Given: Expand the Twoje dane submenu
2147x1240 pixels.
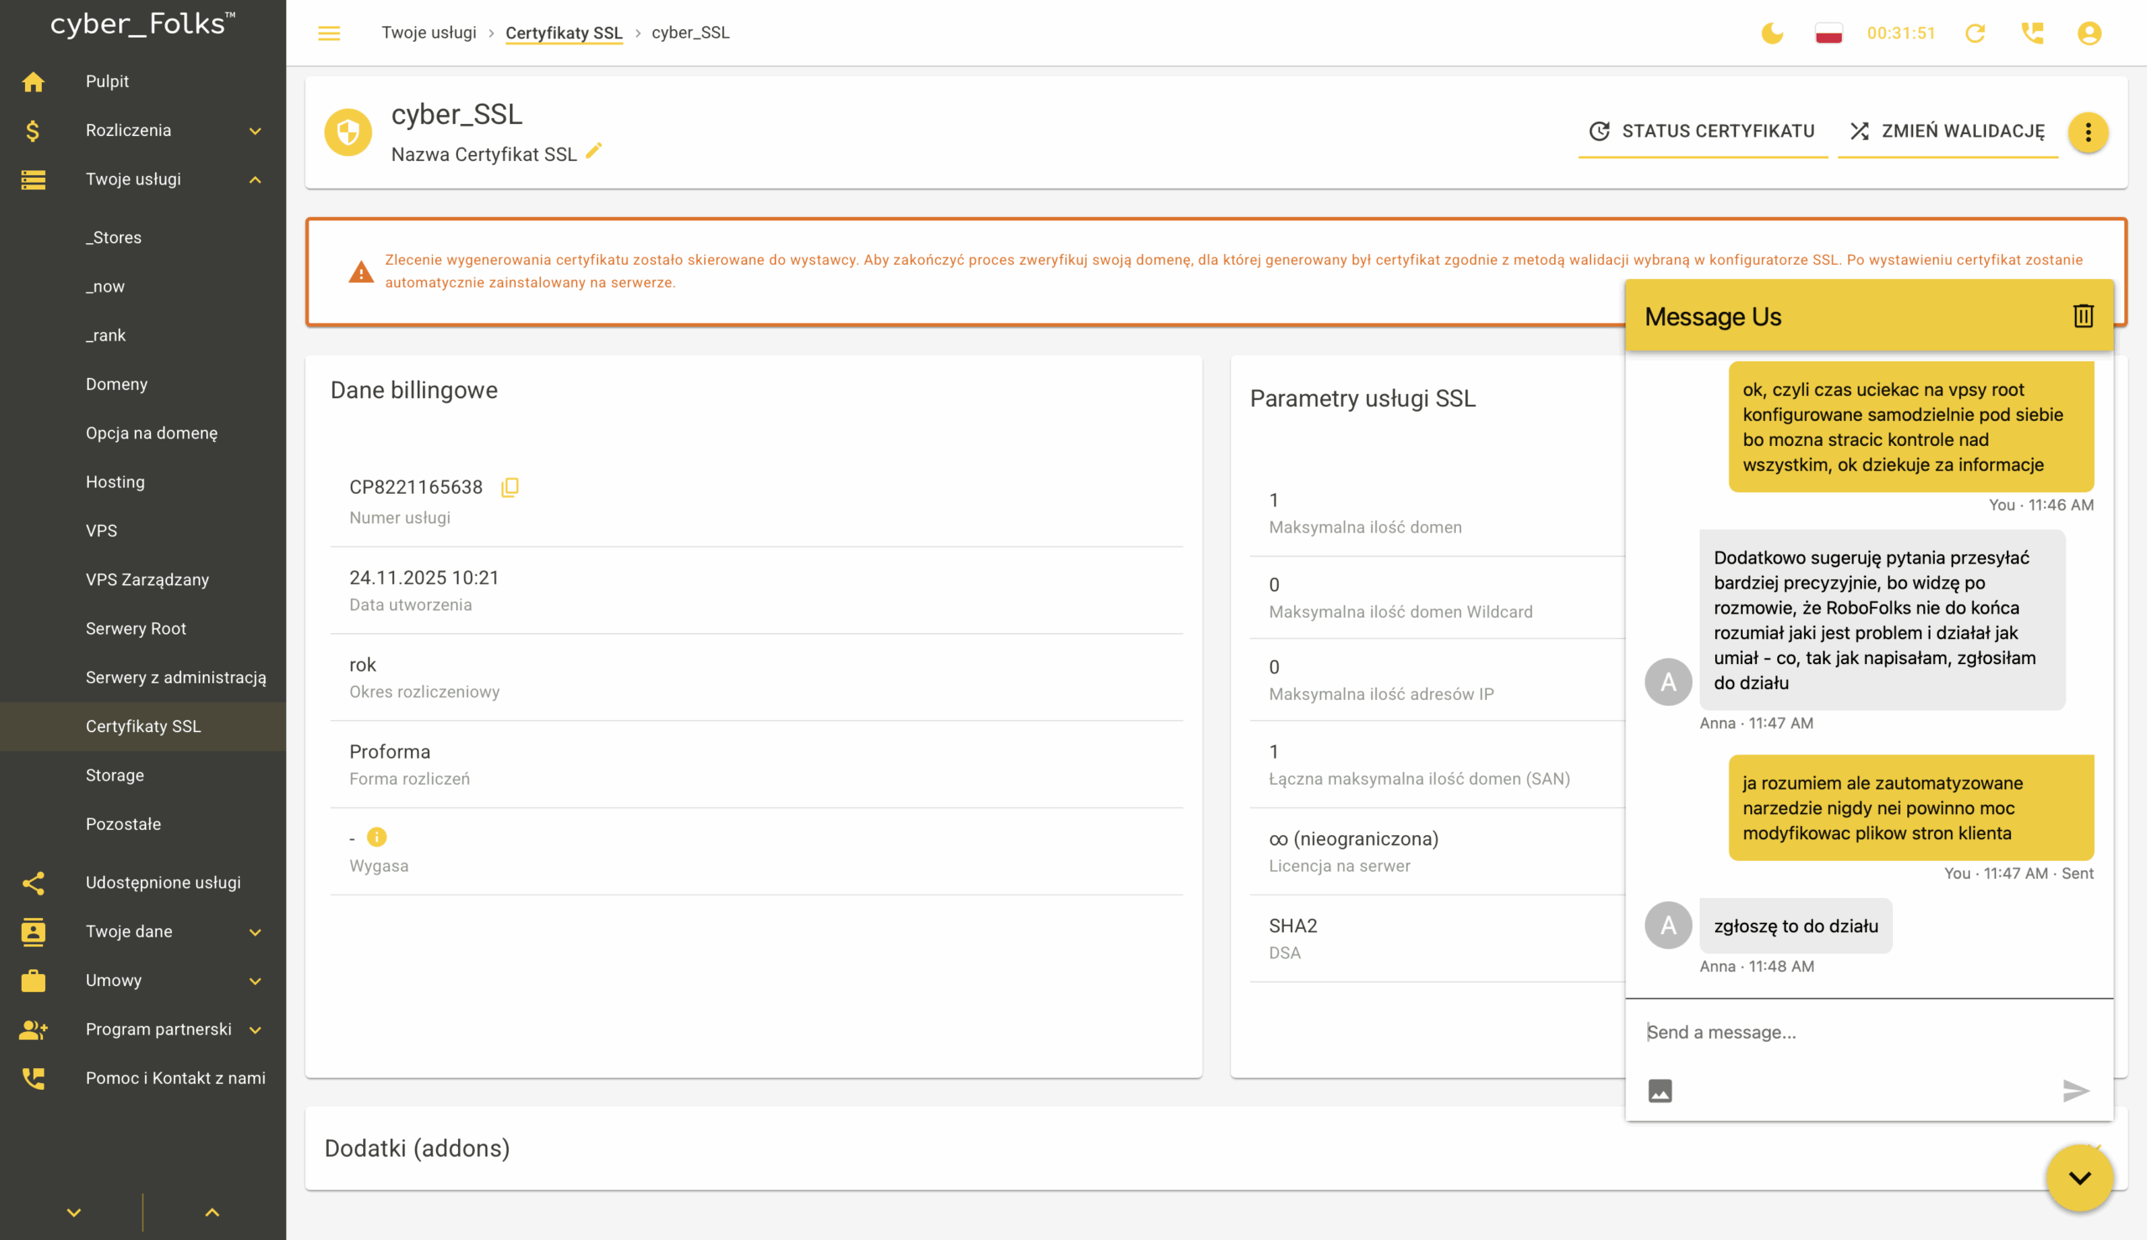Looking at the screenshot, I should tap(255, 931).
